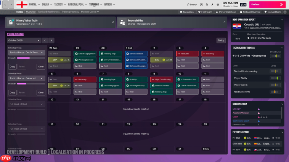
Task: Click the help icon next to the bookmark icon
Action: pos(207,5)
